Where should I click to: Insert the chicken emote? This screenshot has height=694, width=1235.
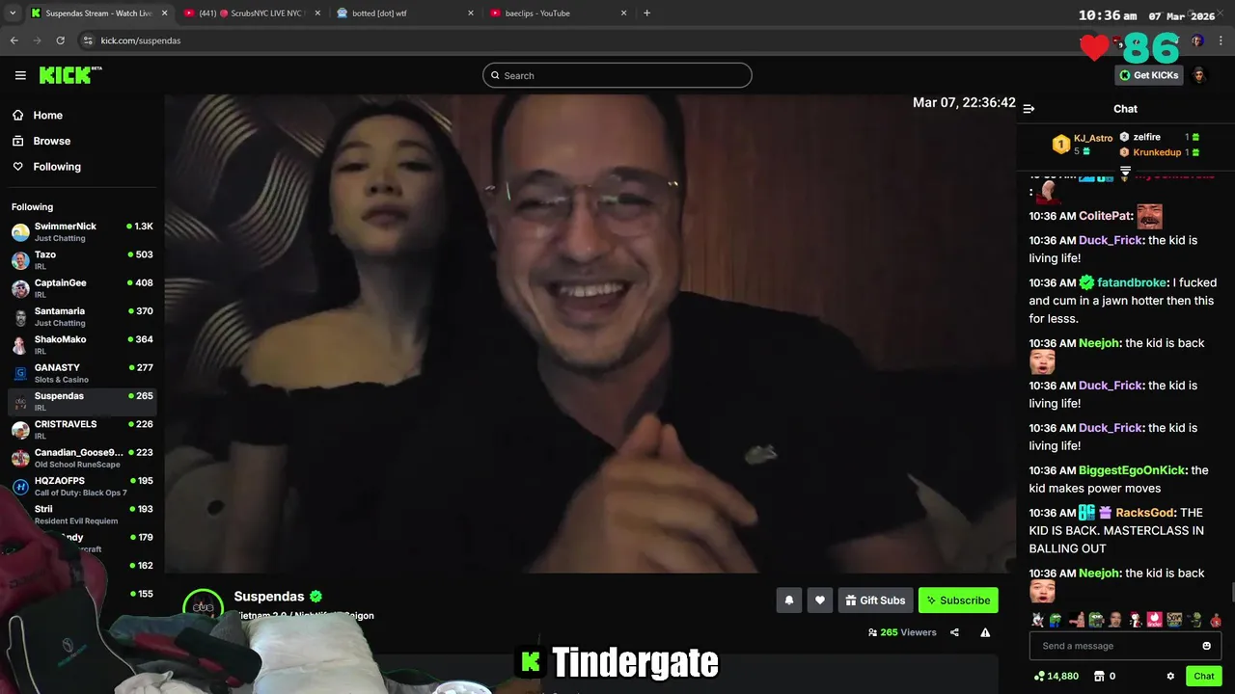click(1135, 620)
